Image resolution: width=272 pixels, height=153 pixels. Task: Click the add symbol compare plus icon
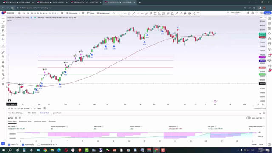pos(19,13)
